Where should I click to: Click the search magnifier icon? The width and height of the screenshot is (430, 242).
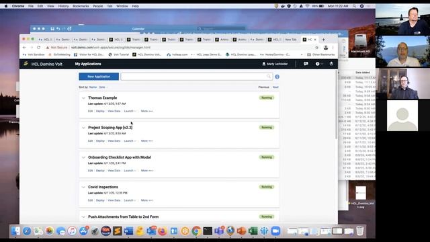(x=269, y=77)
